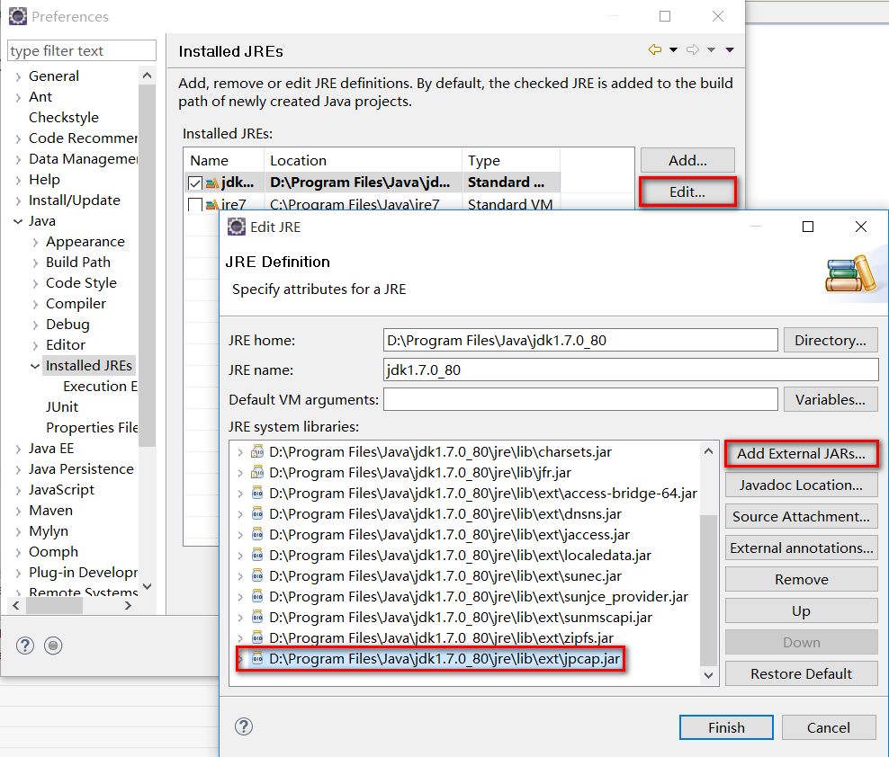This screenshot has width=889, height=757.
Task: Click the Default VM arguments field
Action: click(x=580, y=399)
